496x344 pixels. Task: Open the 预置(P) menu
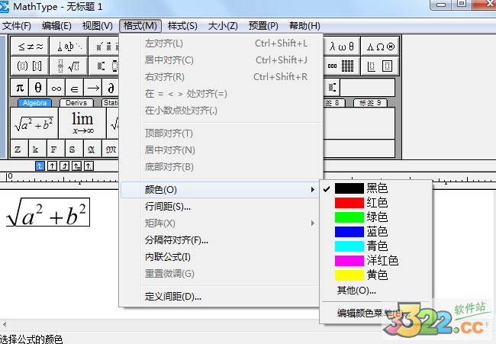263,26
